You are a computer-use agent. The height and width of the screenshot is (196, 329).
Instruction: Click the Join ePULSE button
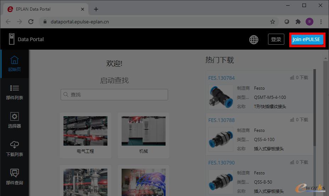(306, 39)
